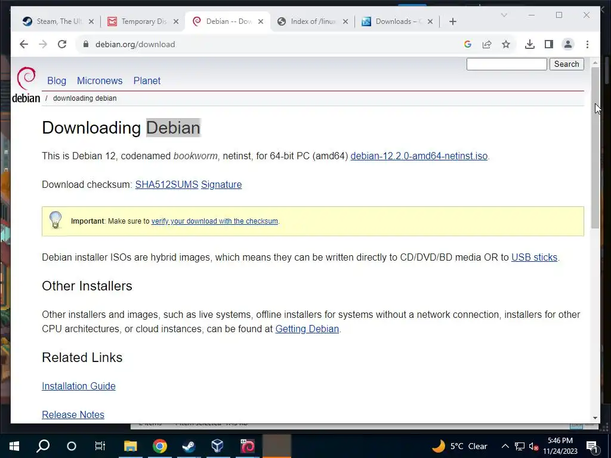Open VirtualBox from the taskbar
The height and width of the screenshot is (458, 611).
(x=217, y=446)
